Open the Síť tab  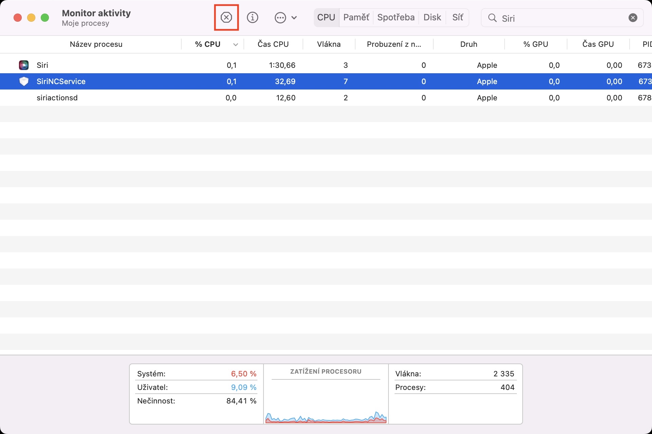coord(457,17)
